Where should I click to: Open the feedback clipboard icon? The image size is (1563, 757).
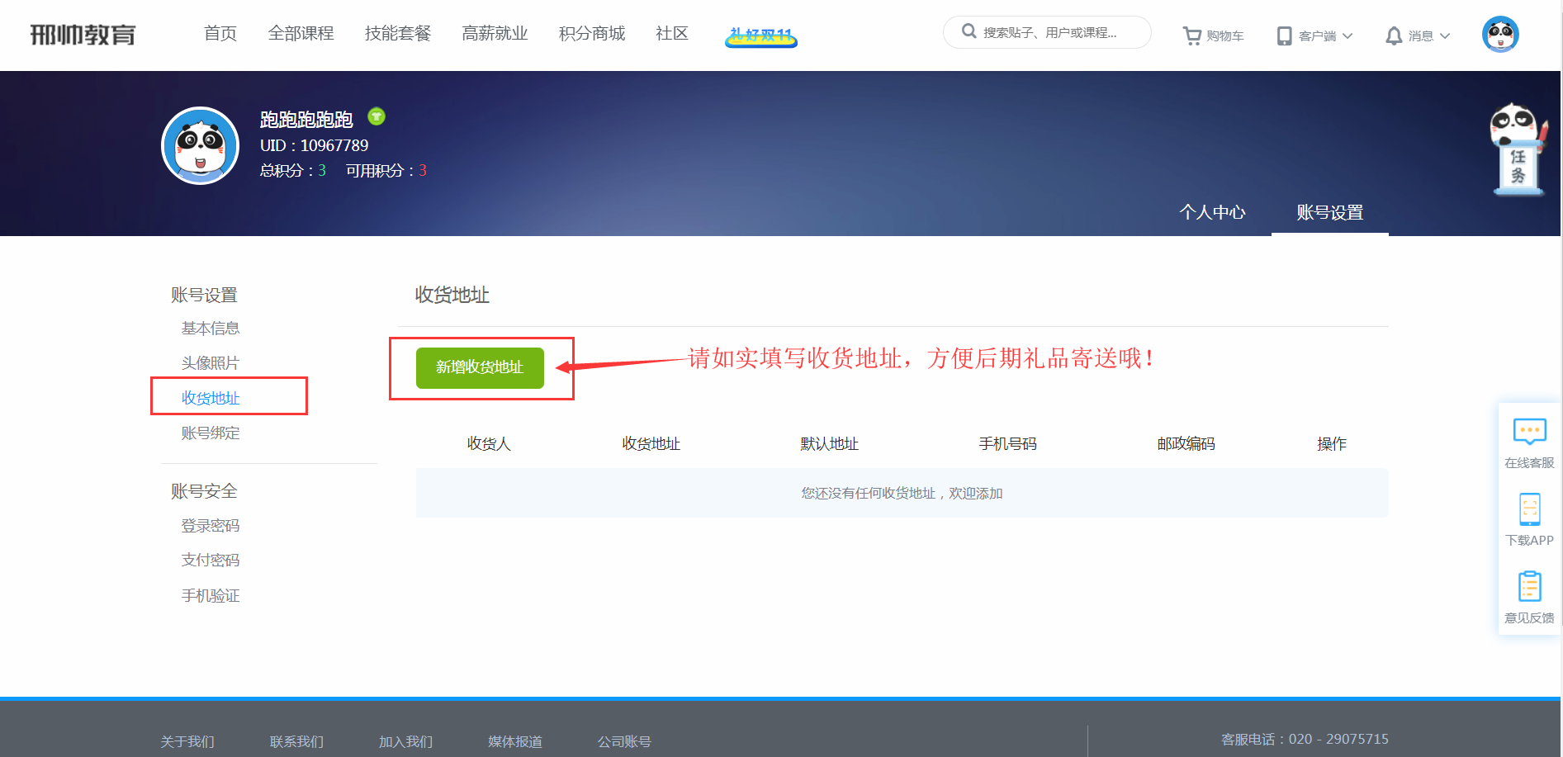click(1529, 587)
